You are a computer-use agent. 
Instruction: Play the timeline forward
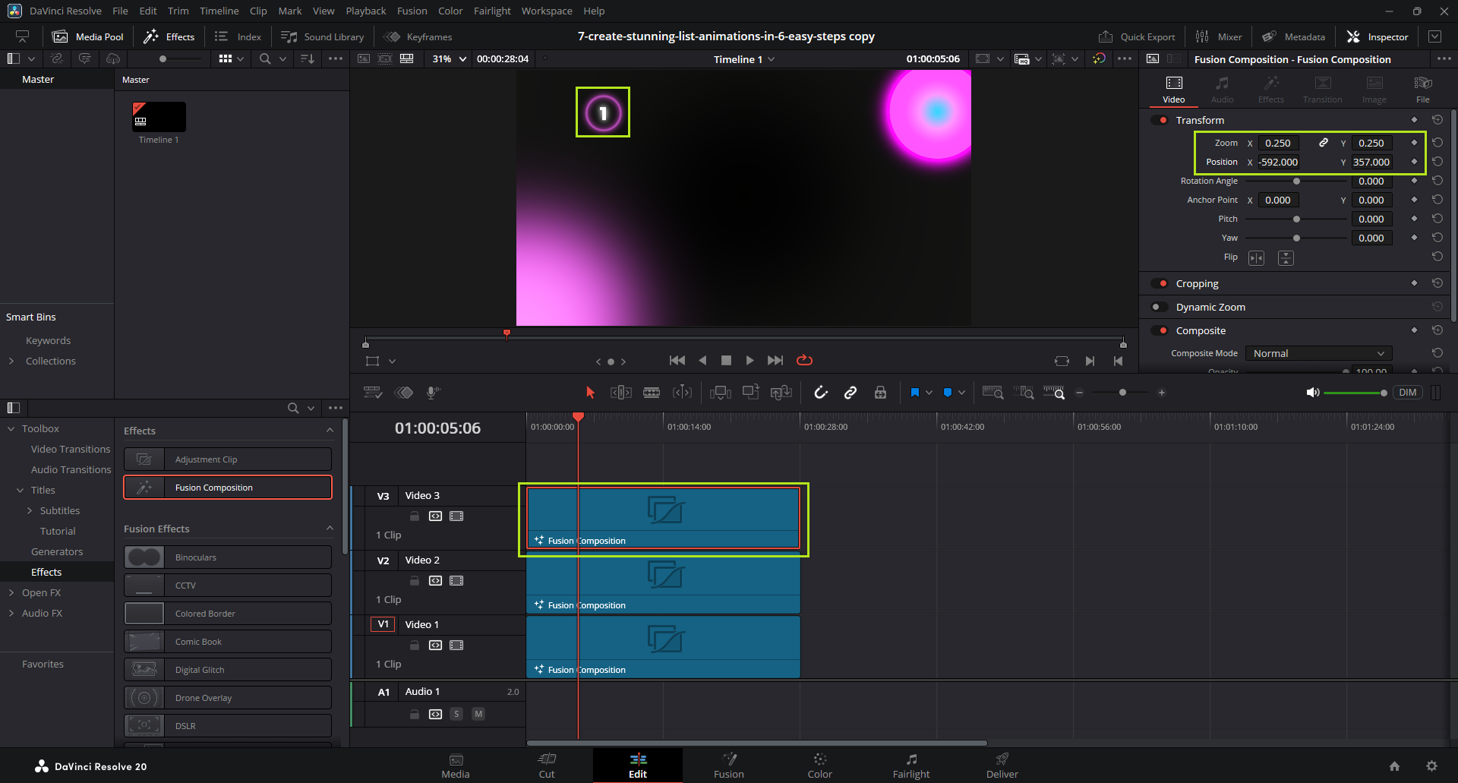click(750, 361)
